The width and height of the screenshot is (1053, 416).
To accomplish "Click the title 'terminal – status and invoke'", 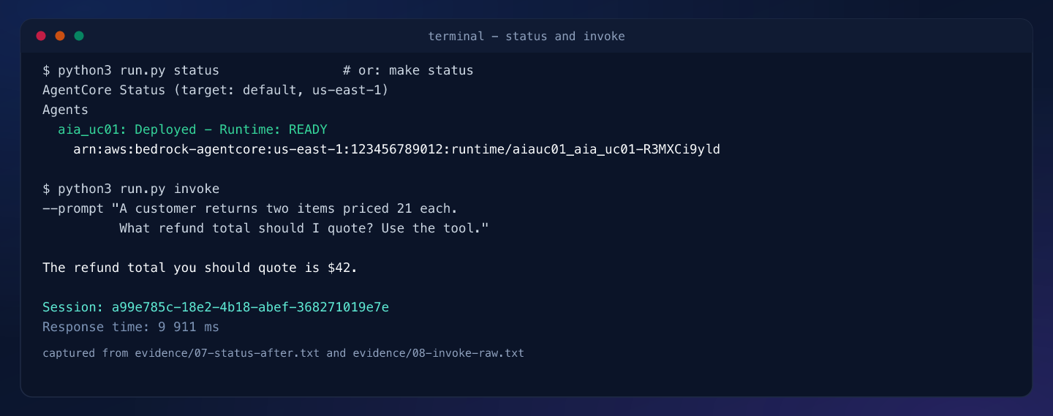I will (x=526, y=36).
